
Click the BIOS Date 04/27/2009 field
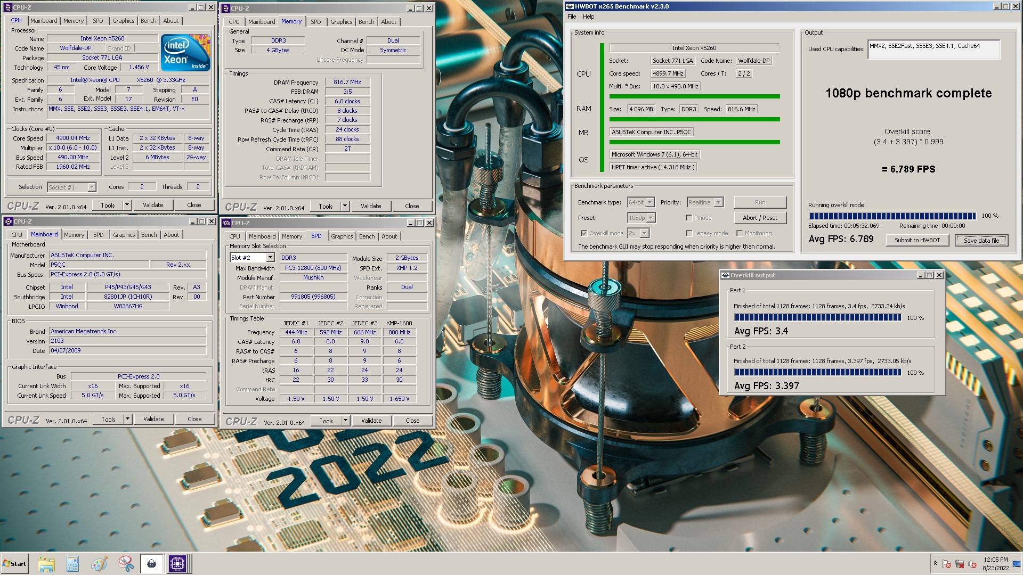127,350
